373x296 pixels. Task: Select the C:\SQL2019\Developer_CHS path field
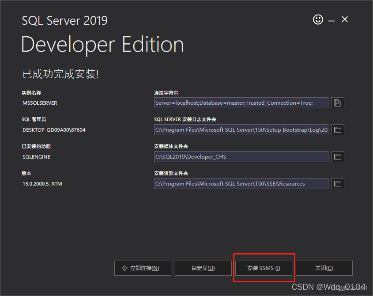[241, 157]
